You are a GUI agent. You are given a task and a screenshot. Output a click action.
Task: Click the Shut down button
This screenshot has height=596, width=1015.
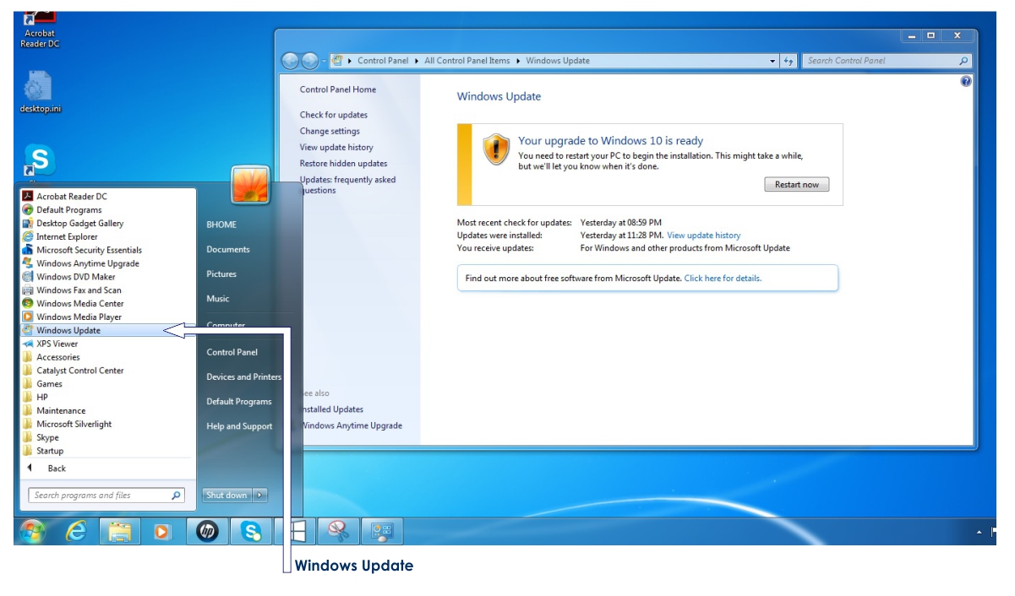coord(227,496)
